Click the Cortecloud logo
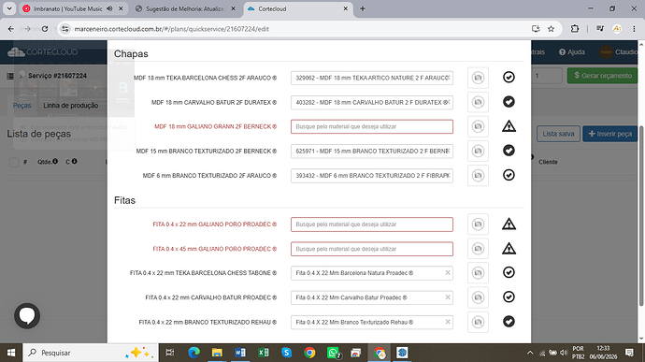 coord(42,51)
